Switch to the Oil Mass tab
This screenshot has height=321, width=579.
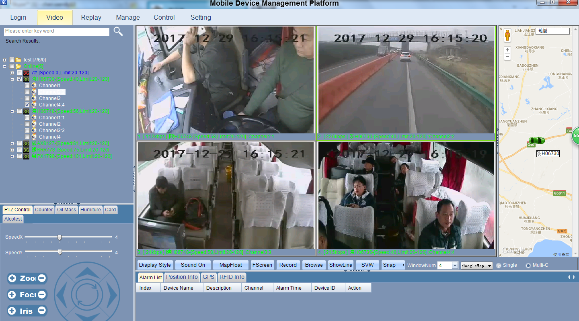click(66, 210)
